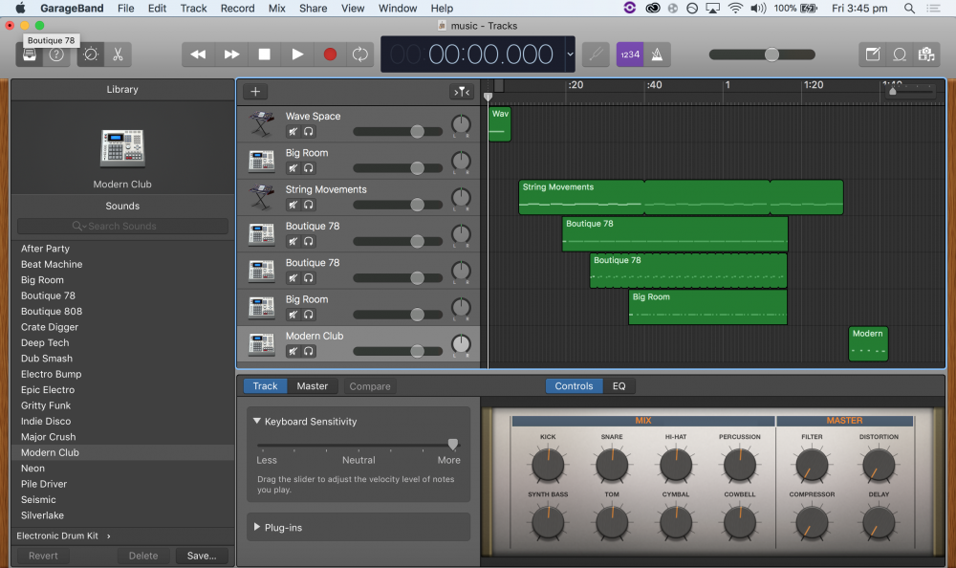Expand the Electronic Drum Kit category arrow
The image size is (956, 568).
pyautogui.click(x=109, y=535)
